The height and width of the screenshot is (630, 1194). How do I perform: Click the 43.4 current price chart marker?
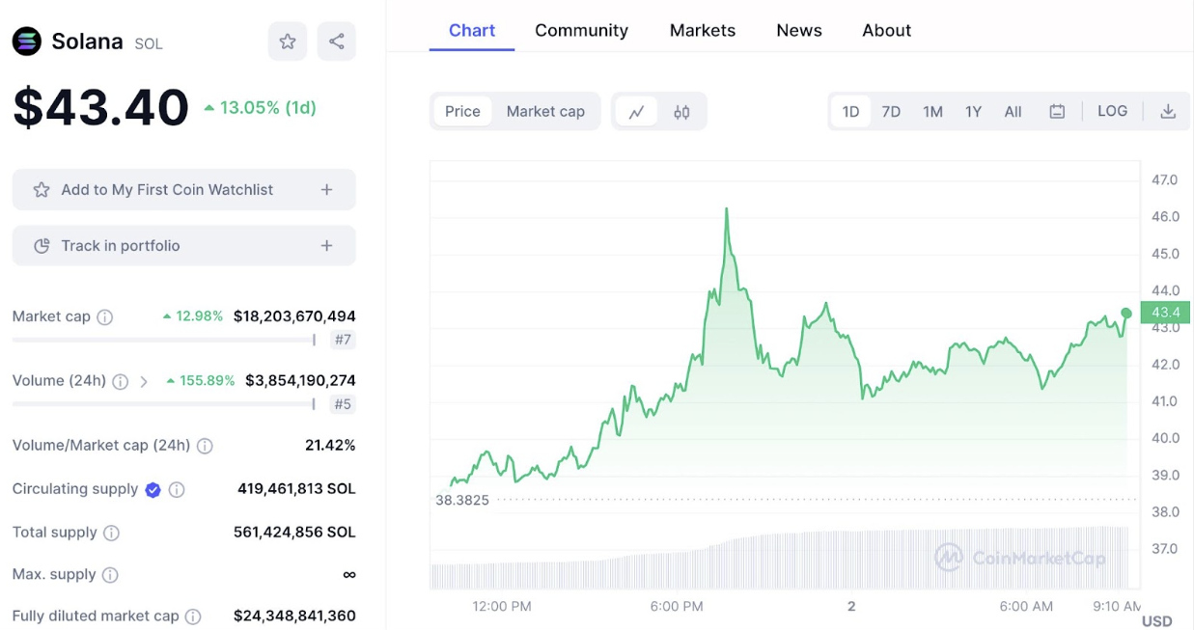pos(1125,313)
